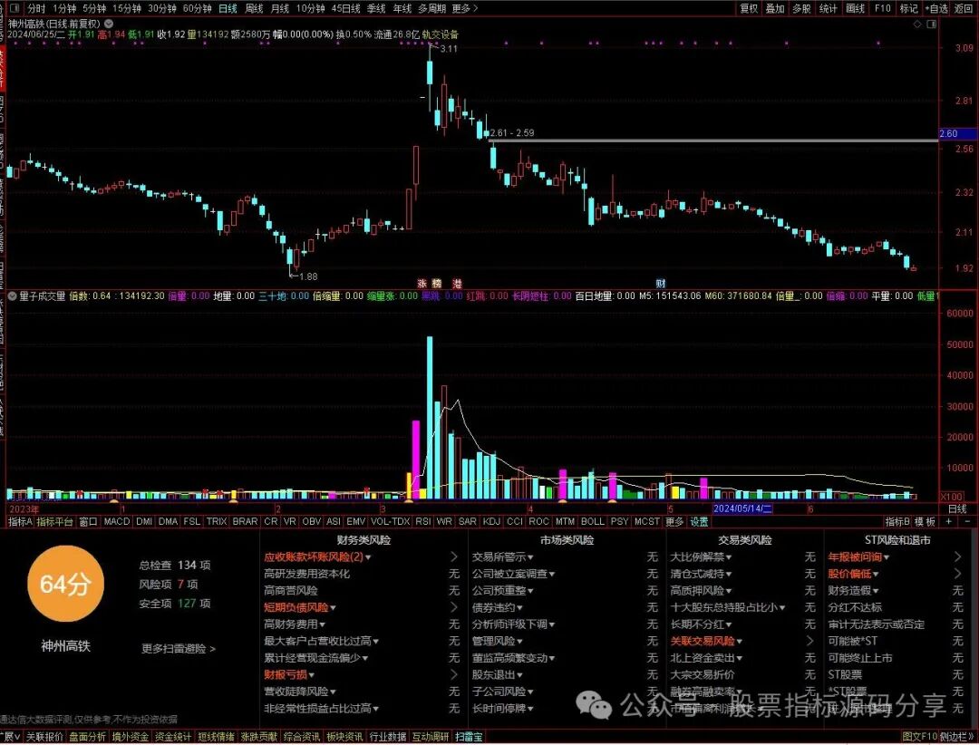Click the 统计 statistics button
The image size is (979, 745).
(x=828, y=8)
